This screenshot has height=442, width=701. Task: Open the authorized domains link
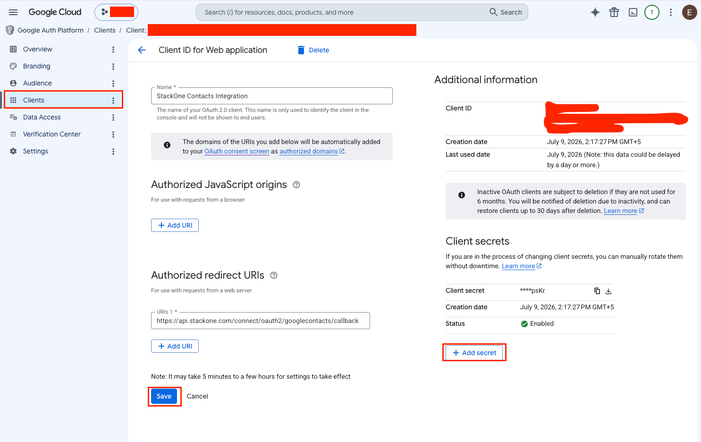[312, 151]
